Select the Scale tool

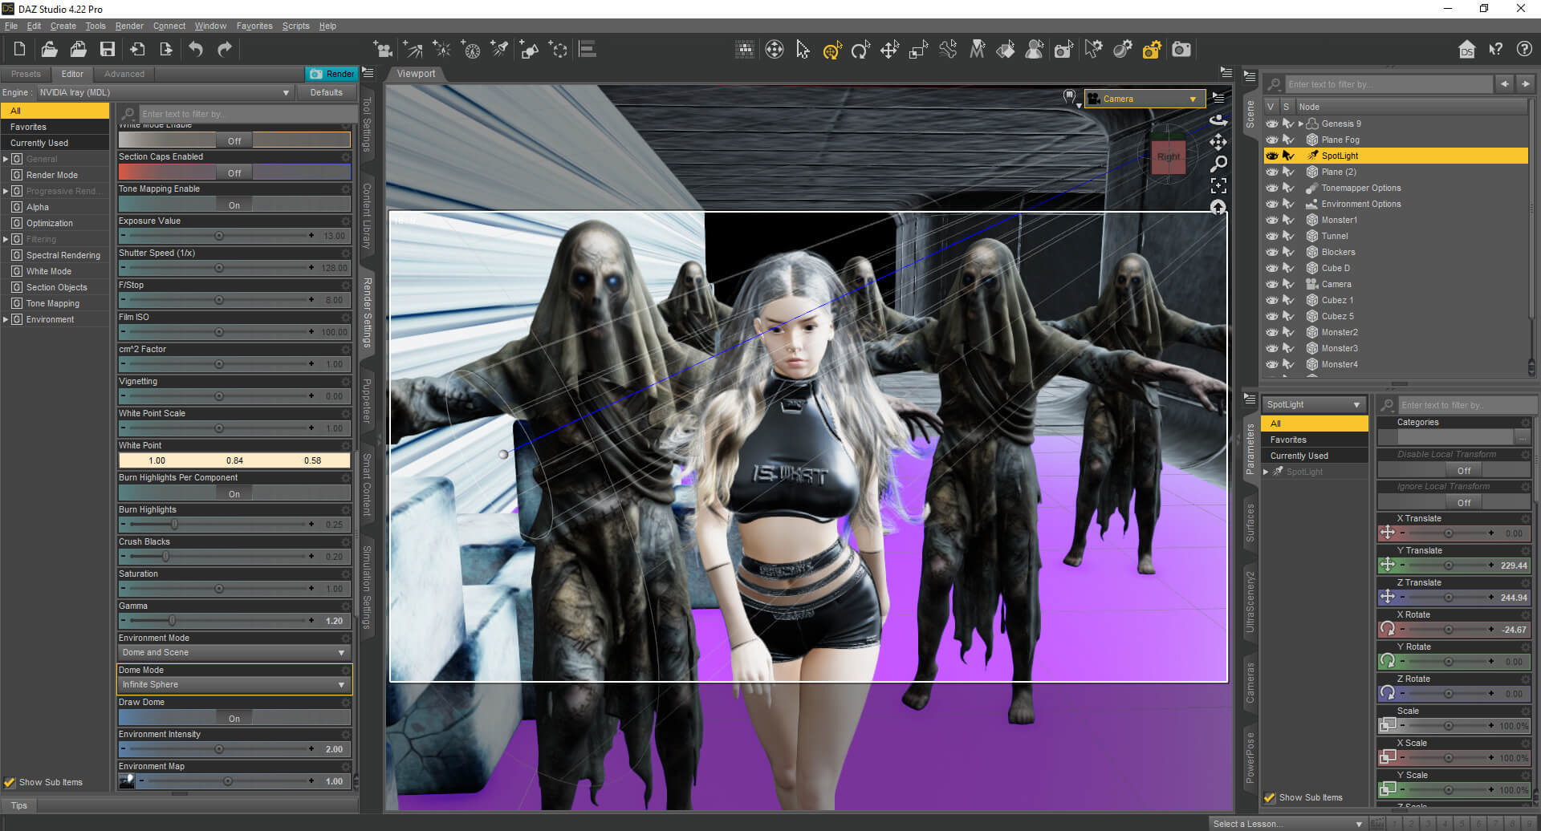point(918,50)
